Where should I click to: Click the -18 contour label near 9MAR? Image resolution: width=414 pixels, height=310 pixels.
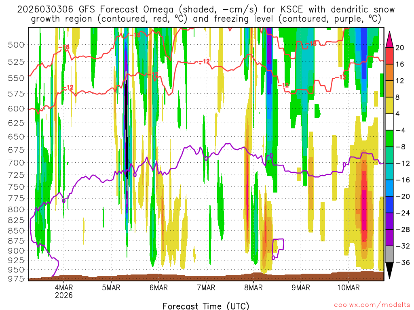[x=311, y=44]
